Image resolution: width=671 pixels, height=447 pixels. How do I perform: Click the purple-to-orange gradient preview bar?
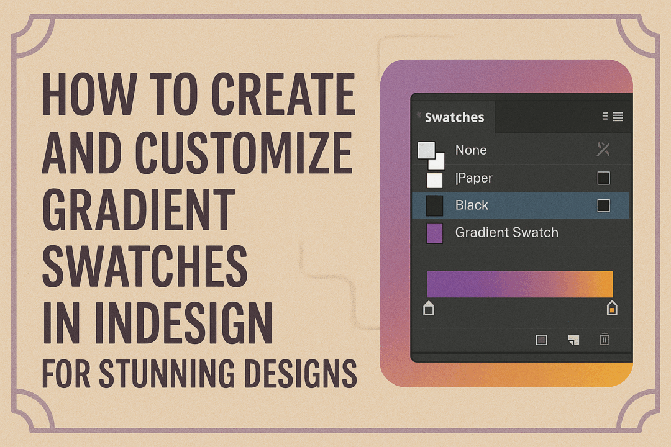click(521, 283)
